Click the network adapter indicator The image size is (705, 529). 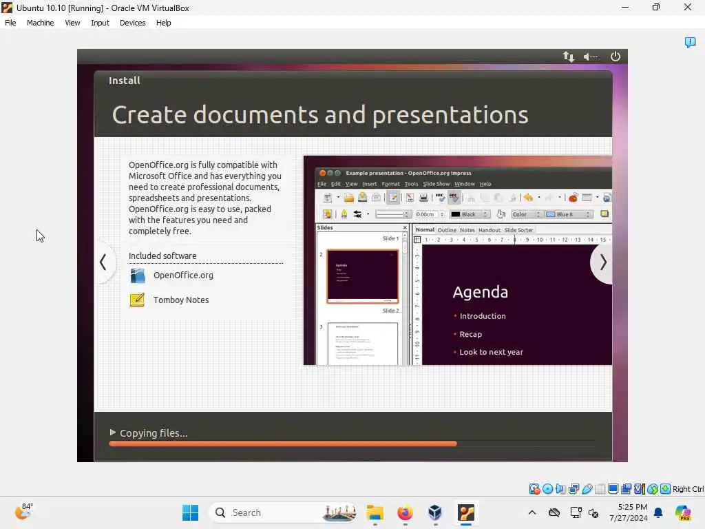pyautogui.click(x=574, y=489)
